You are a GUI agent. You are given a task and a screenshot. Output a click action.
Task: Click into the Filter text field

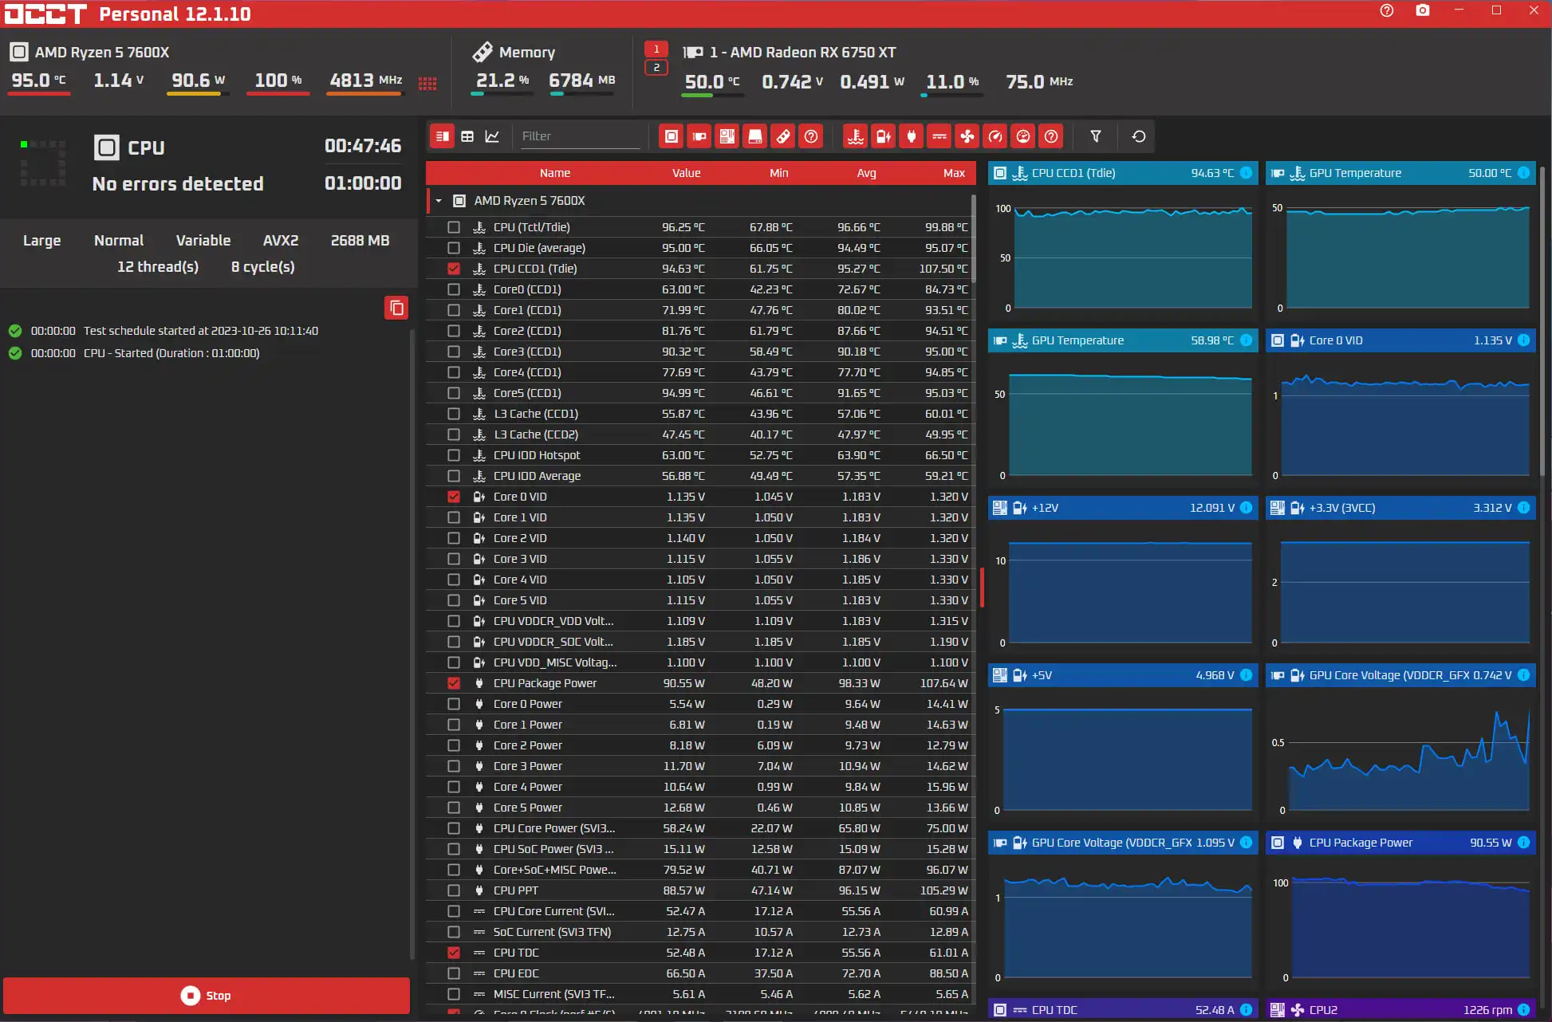578,136
